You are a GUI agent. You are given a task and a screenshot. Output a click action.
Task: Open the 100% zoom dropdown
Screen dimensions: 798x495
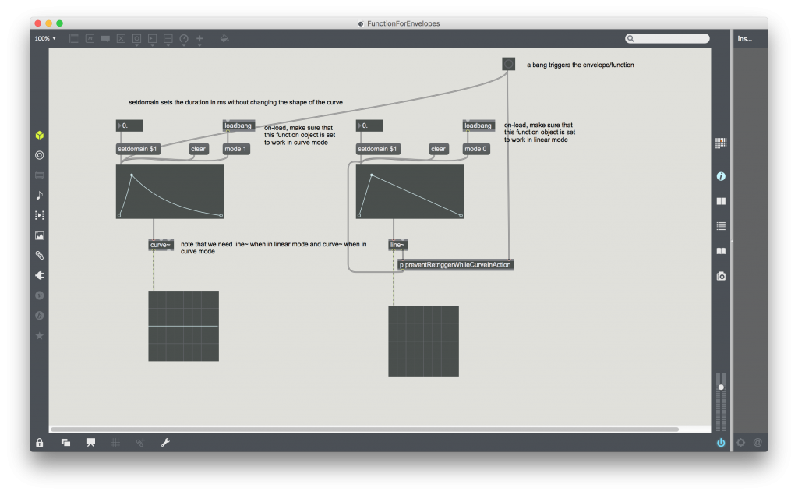[45, 38]
